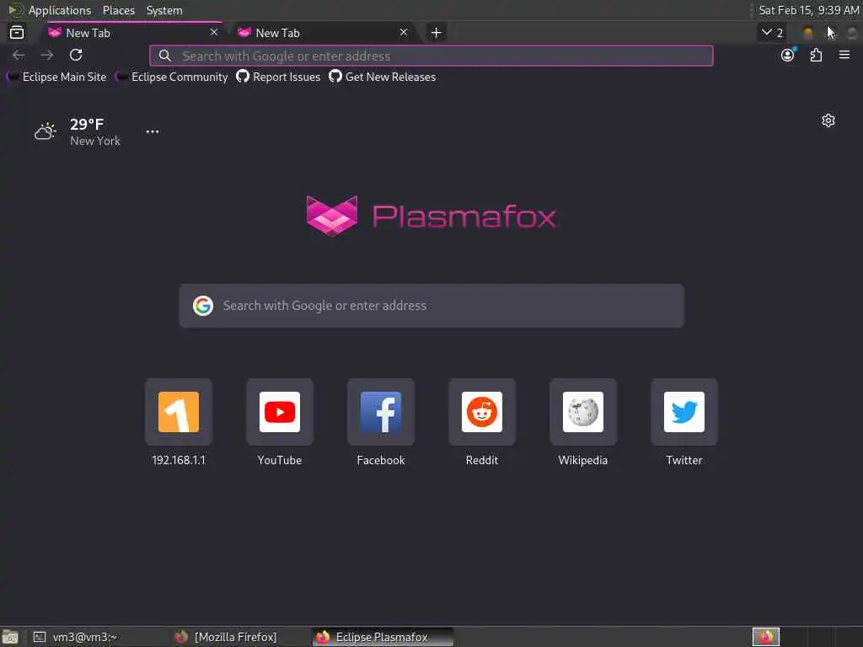Focus the page center Google search field
The image size is (863, 647).
(x=431, y=305)
